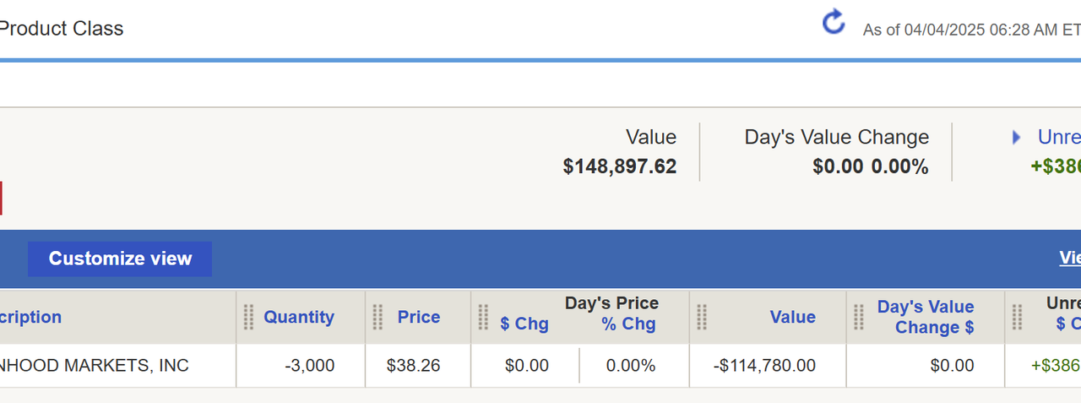This screenshot has height=403, width=1081.
Task: Click Day's Value Change $ header
Action: point(926,318)
